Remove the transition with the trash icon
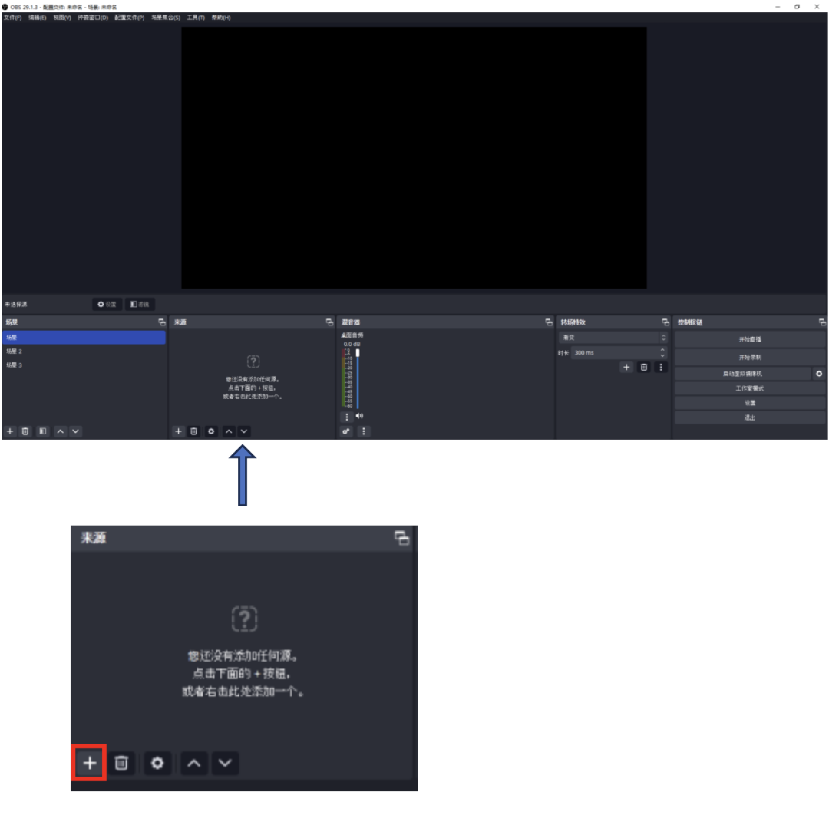Screen dimensions: 829x815 click(644, 368)
